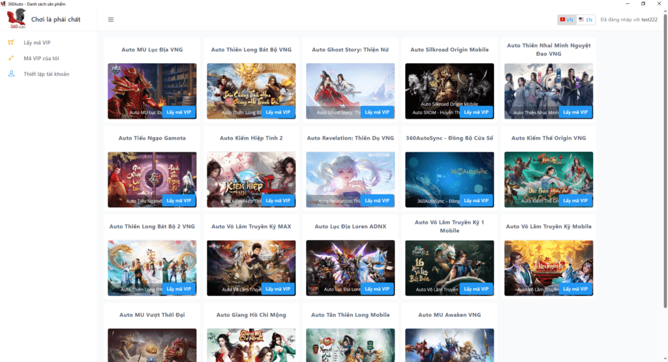668x362 pixels.
Task: Get VIP code for Auto Silkroad Origin Mobile
Action: (x=476, y=112)
